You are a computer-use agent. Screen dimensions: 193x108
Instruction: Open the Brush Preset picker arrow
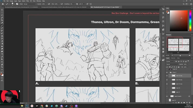click(x=15, y=4)
